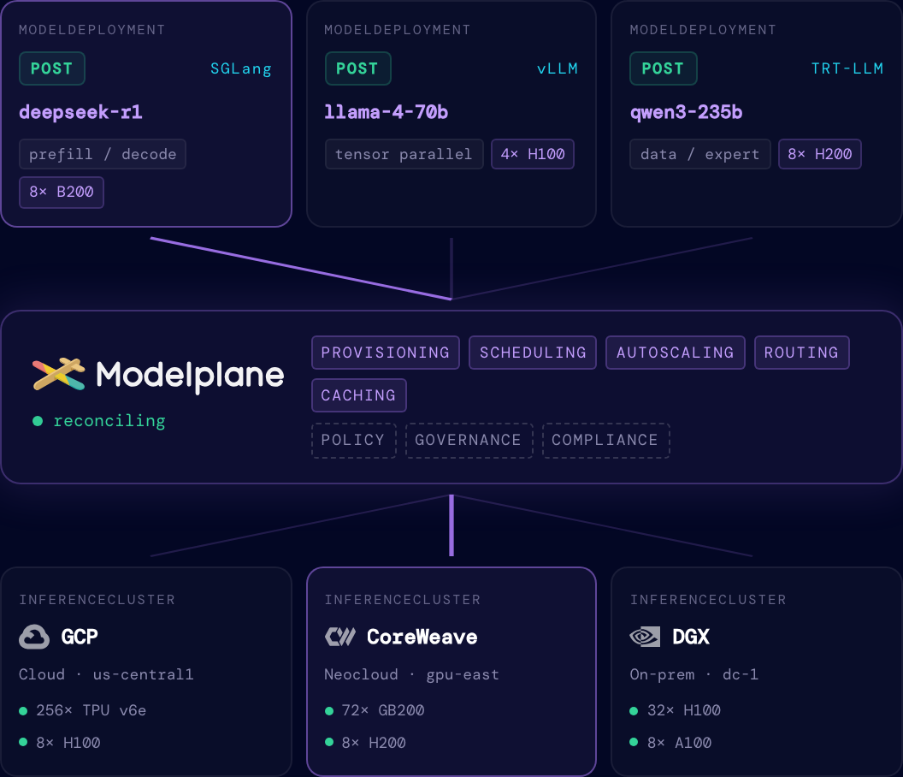903x777 pixels.
Task: Click the 8× H200 entry under CoreWeave
Action: tap(374, 743)
